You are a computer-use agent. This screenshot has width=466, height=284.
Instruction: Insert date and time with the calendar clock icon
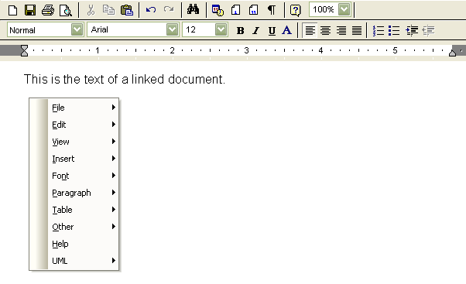[218, 10]
